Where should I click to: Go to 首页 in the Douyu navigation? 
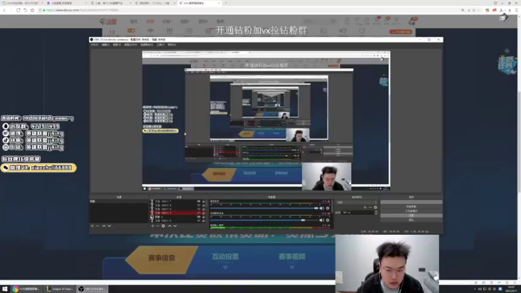click(x=134, y=21)
